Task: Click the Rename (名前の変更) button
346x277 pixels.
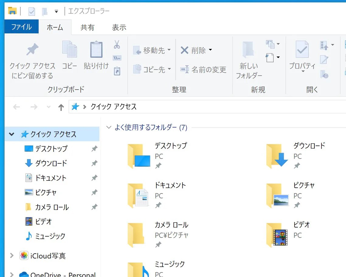Action: click(203, 70)
